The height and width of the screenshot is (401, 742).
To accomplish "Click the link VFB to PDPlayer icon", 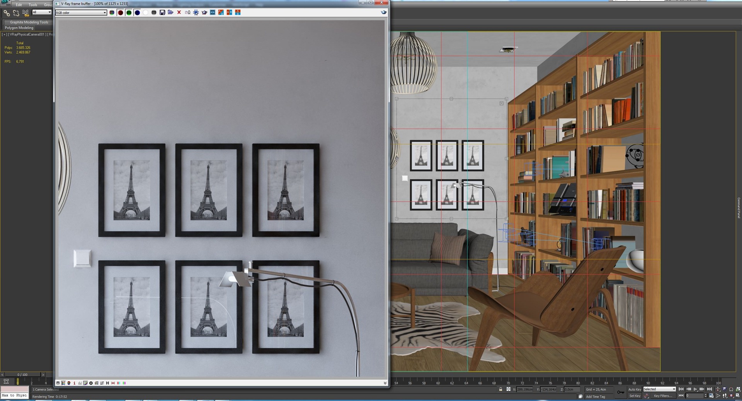I will tap(213, 13).
